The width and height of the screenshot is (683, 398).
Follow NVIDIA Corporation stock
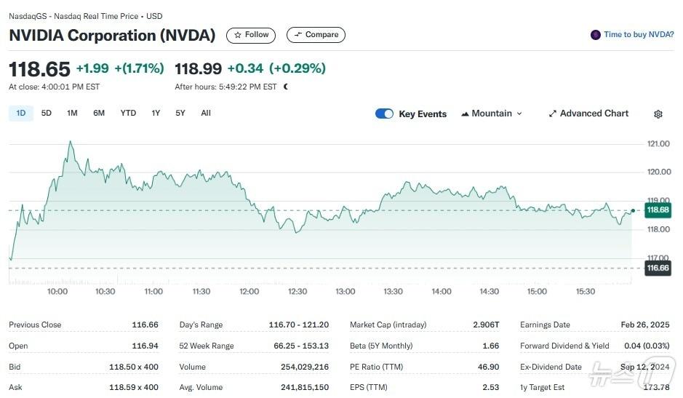tap(251, 35)
